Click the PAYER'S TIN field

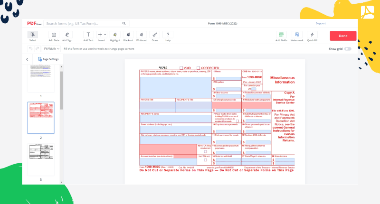click(x=158, y=107)
